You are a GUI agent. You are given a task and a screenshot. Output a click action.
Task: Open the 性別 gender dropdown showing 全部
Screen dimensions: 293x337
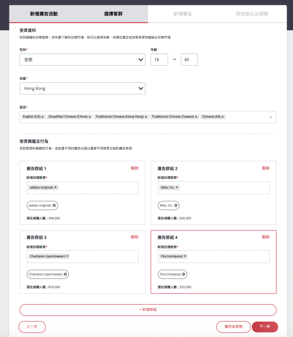[x=82, y=60]
